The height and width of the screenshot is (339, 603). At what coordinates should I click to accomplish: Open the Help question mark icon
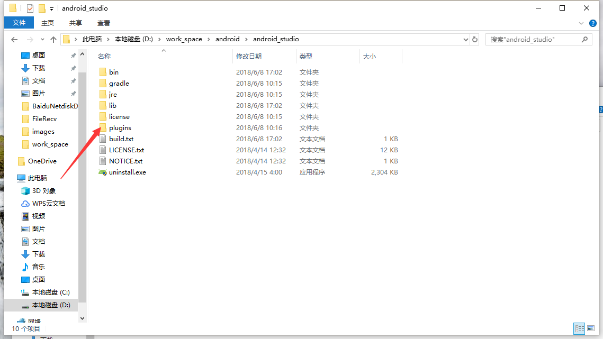click(592, 23)
